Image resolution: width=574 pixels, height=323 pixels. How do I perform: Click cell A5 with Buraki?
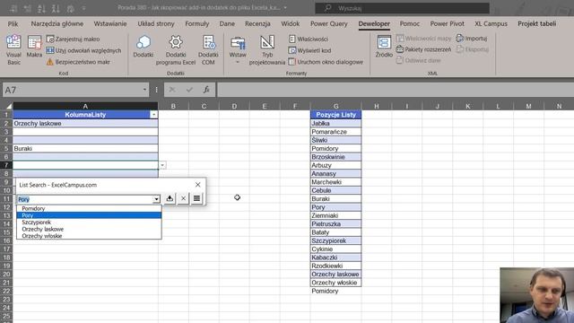85,148
